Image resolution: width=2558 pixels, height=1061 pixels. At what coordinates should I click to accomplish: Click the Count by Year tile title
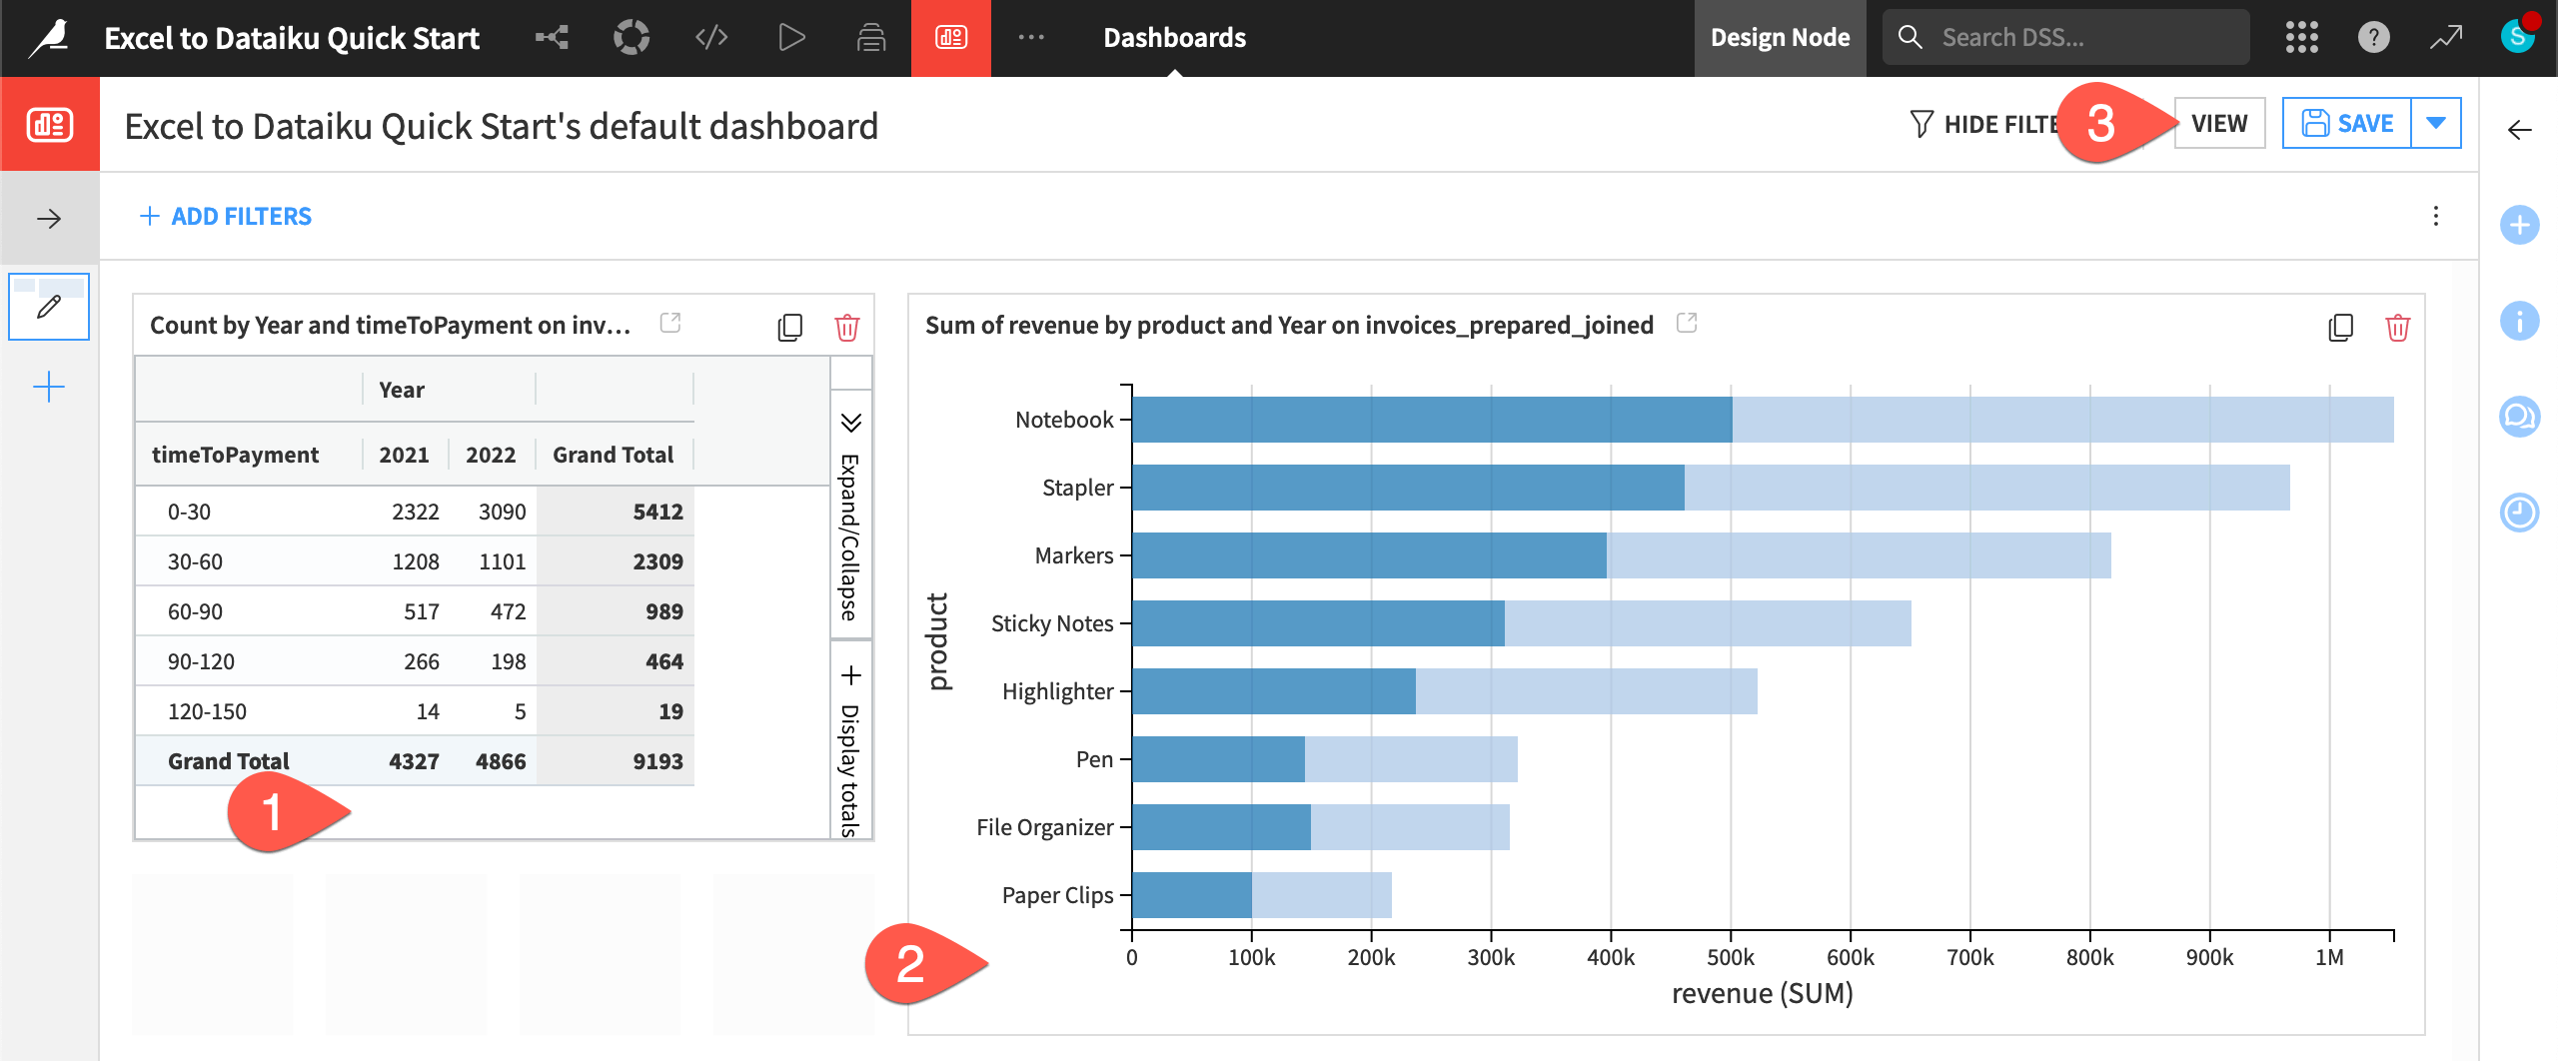390,325
